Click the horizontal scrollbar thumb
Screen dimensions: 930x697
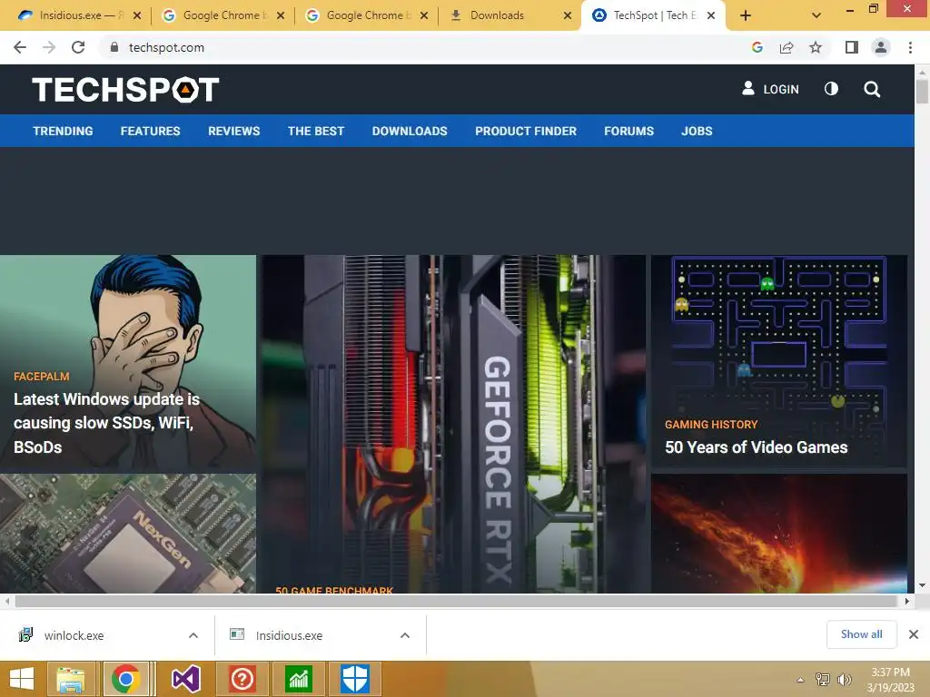[x=456, y=602]
